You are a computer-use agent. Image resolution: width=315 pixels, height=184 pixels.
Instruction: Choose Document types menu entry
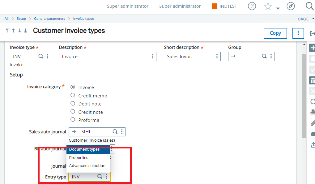coord(88,149)
